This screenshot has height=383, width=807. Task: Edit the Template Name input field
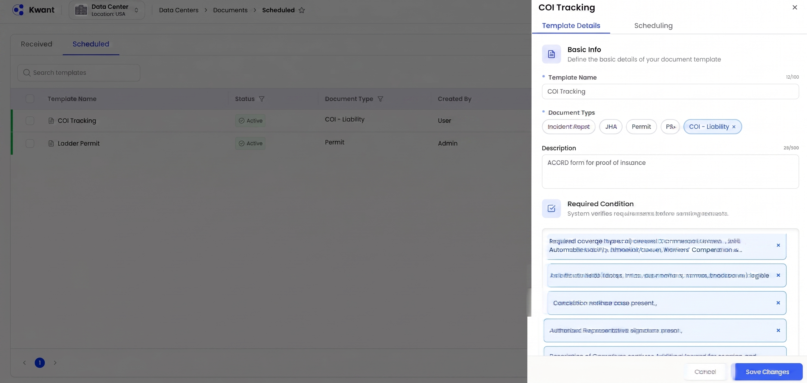coord(671,91)
